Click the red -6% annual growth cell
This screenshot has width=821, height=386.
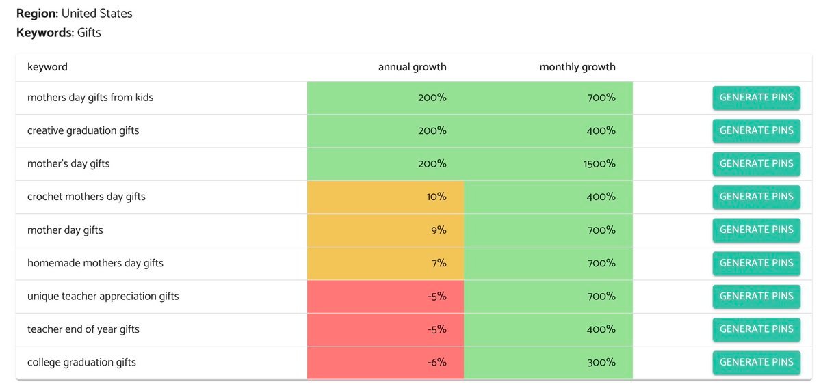[385, 362]
